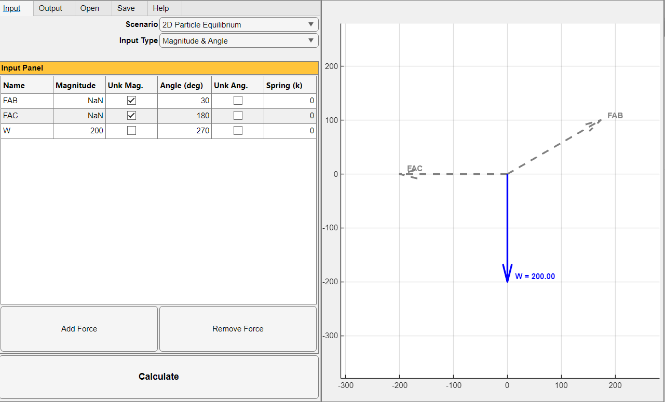Edit the magnitude of FAC
Viewport: 665px width, 402px height.
click(x=79, y=116)
